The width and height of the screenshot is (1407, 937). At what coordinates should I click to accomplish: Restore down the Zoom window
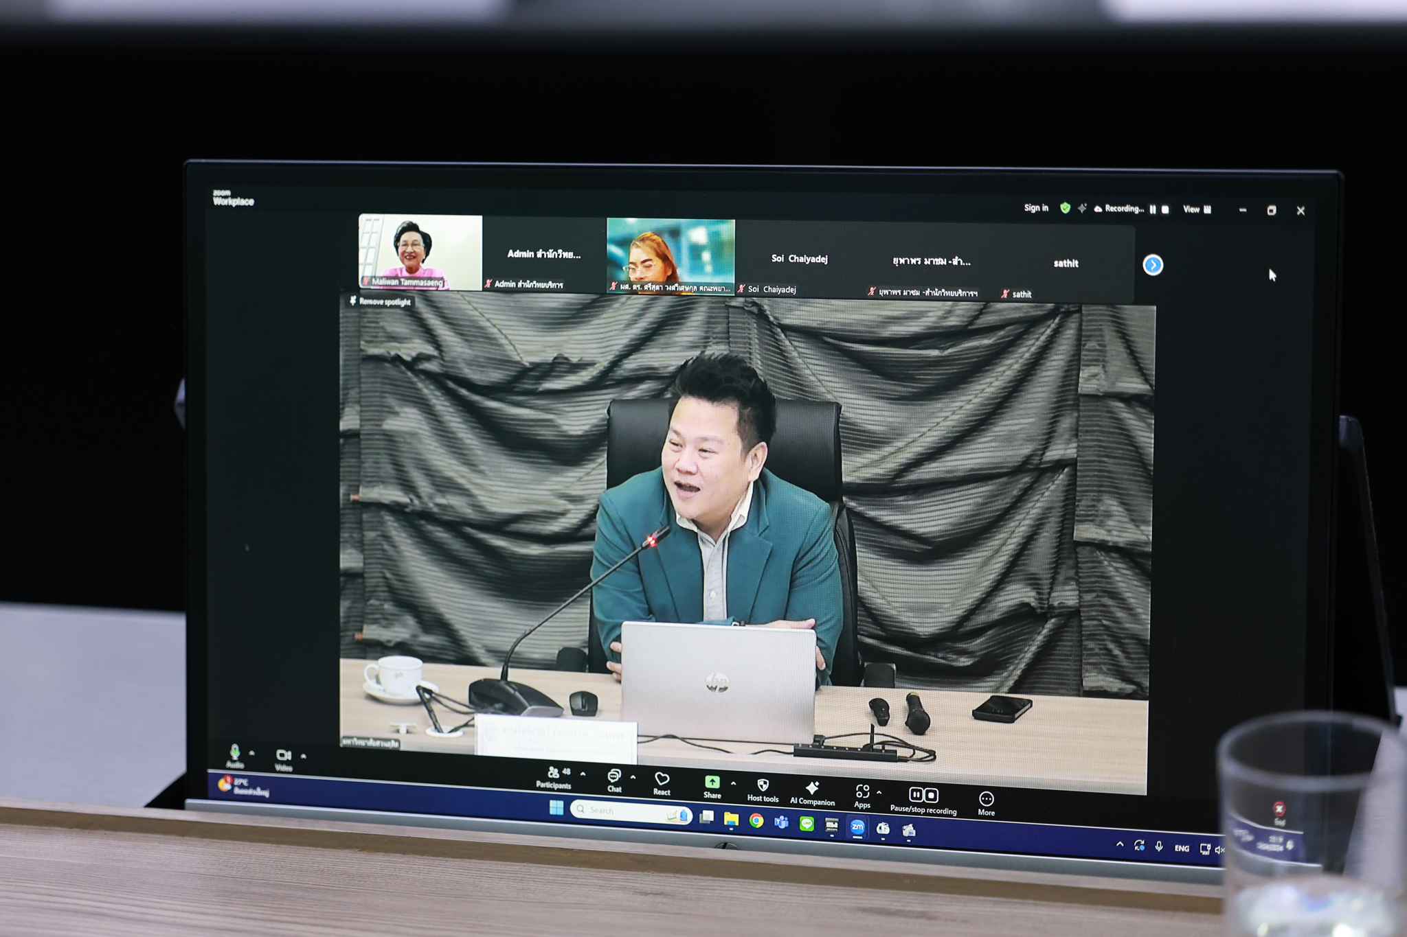1272,211
